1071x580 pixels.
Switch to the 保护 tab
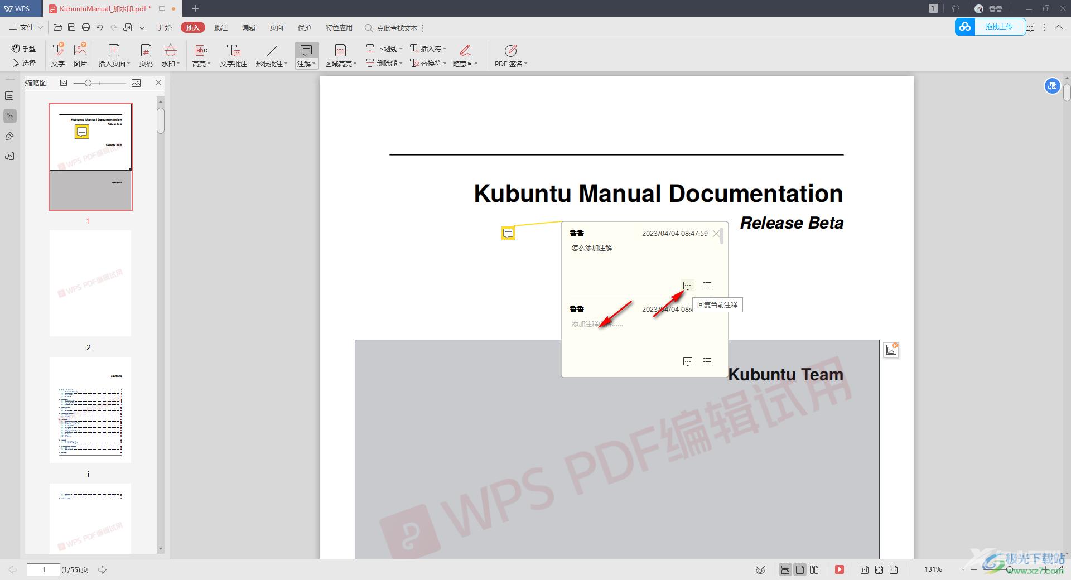coord(305,27)
